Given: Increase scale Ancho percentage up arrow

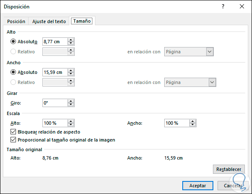Looking at the screenshot, I should pyautogui.click(x=193, y=121).
